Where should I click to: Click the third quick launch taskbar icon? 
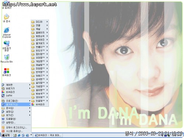pyautogui.click(x=23, y=135)
